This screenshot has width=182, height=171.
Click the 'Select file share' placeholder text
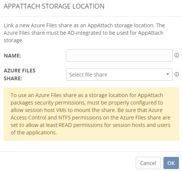[x=88, y=75]
